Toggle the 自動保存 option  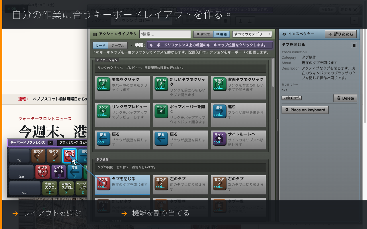(328, 9)
